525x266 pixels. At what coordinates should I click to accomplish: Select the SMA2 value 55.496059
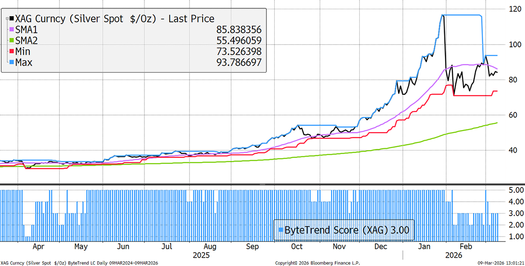[x=238, y=41]
